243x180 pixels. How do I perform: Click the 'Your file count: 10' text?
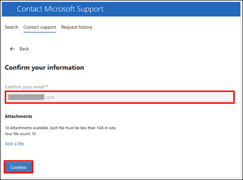coord(20,134)
